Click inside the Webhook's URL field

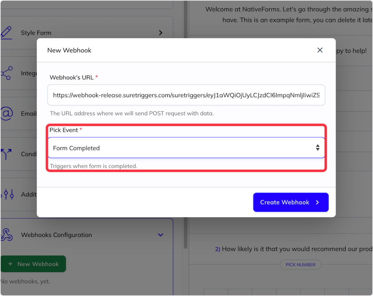pos(186,95)
